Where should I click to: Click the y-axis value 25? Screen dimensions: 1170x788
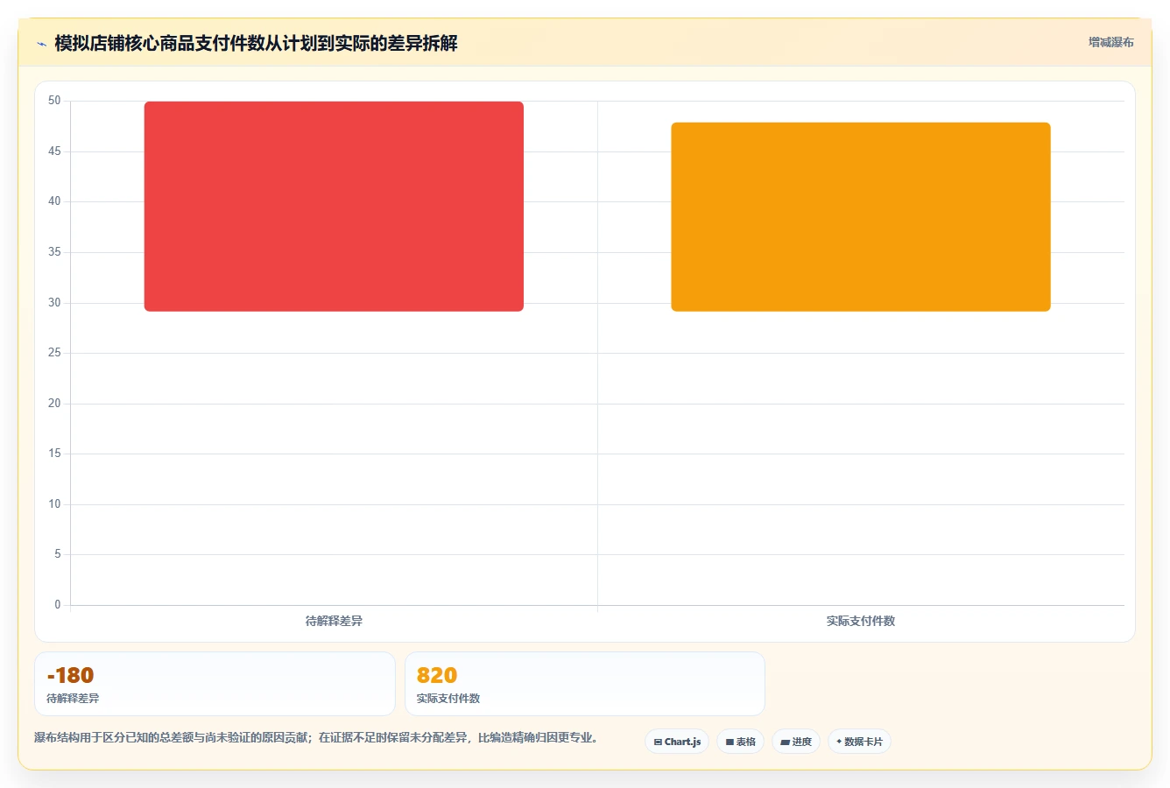click(54, 353)
